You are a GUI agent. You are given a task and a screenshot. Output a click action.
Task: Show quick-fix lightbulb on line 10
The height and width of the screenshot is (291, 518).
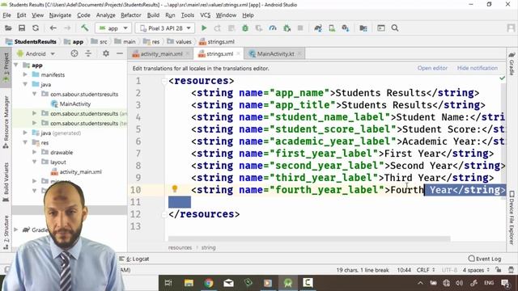175,188
